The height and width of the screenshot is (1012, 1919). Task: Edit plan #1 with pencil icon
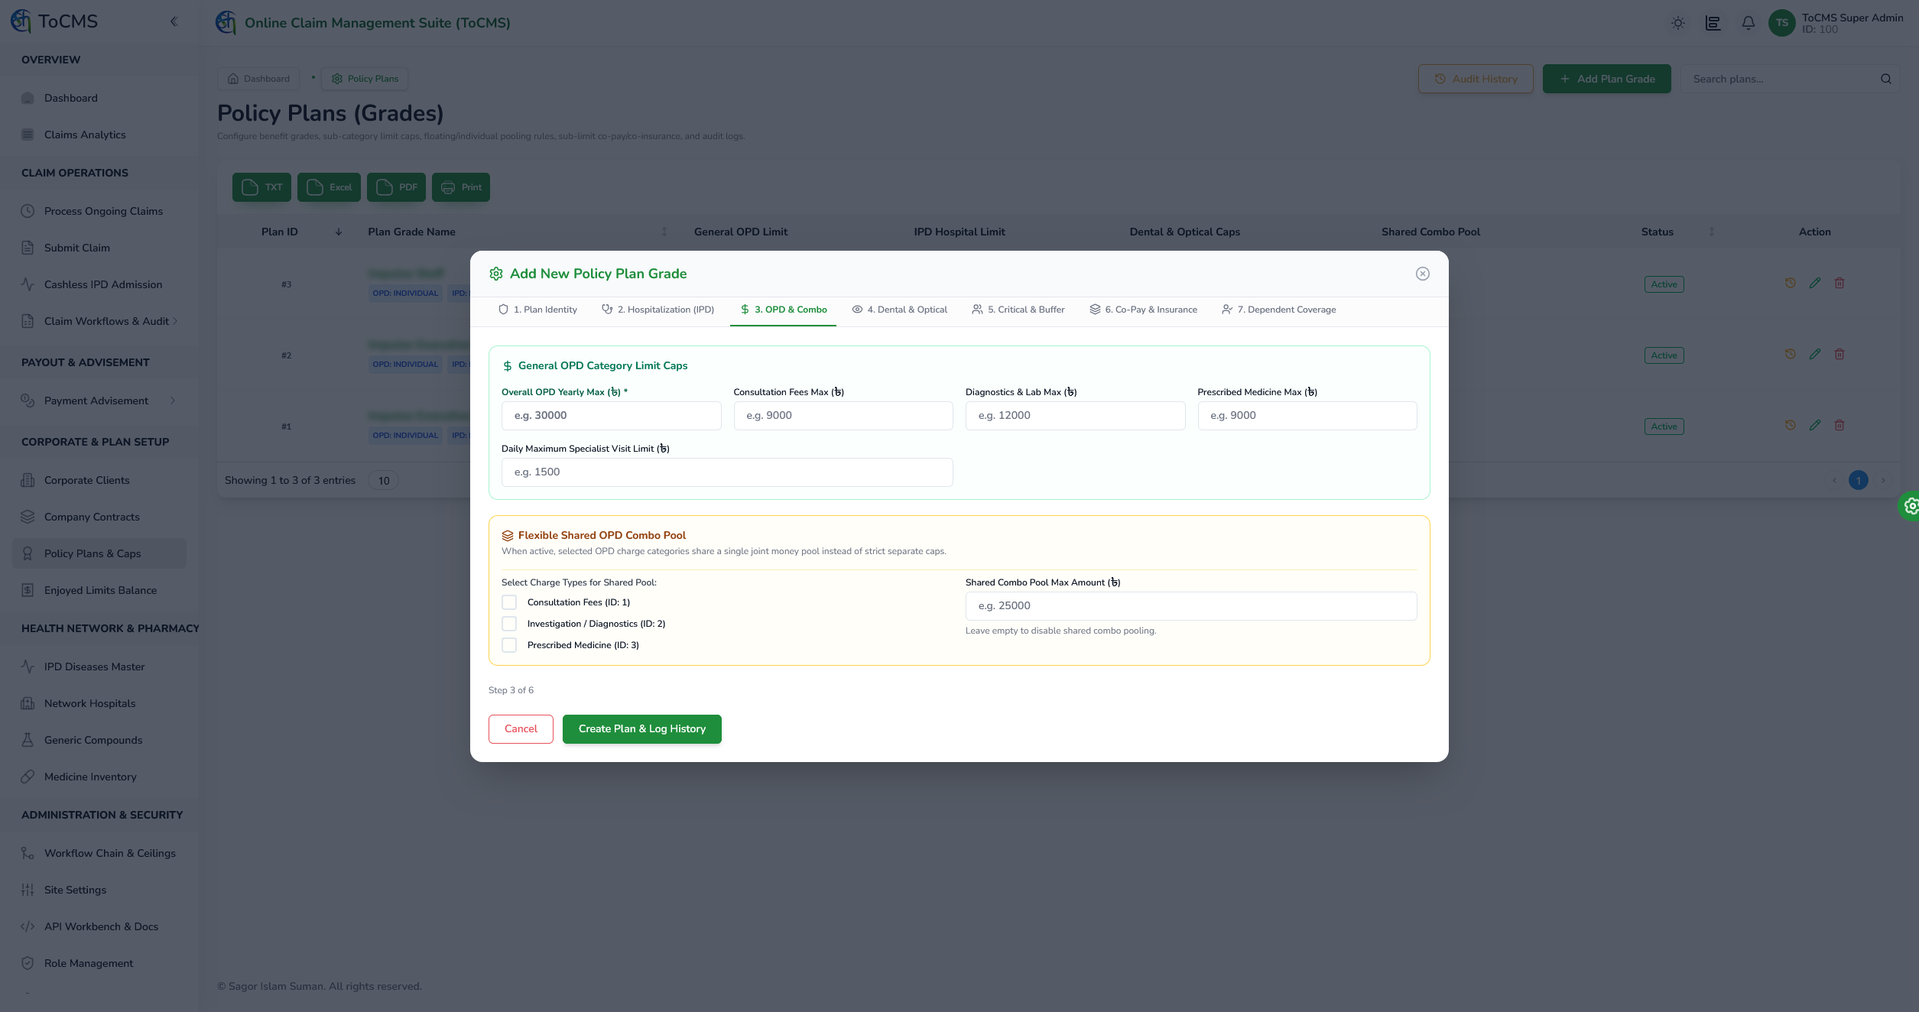(x=1815, y=426)
